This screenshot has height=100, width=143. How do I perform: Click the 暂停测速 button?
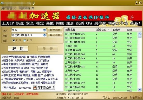coord(55,30)
